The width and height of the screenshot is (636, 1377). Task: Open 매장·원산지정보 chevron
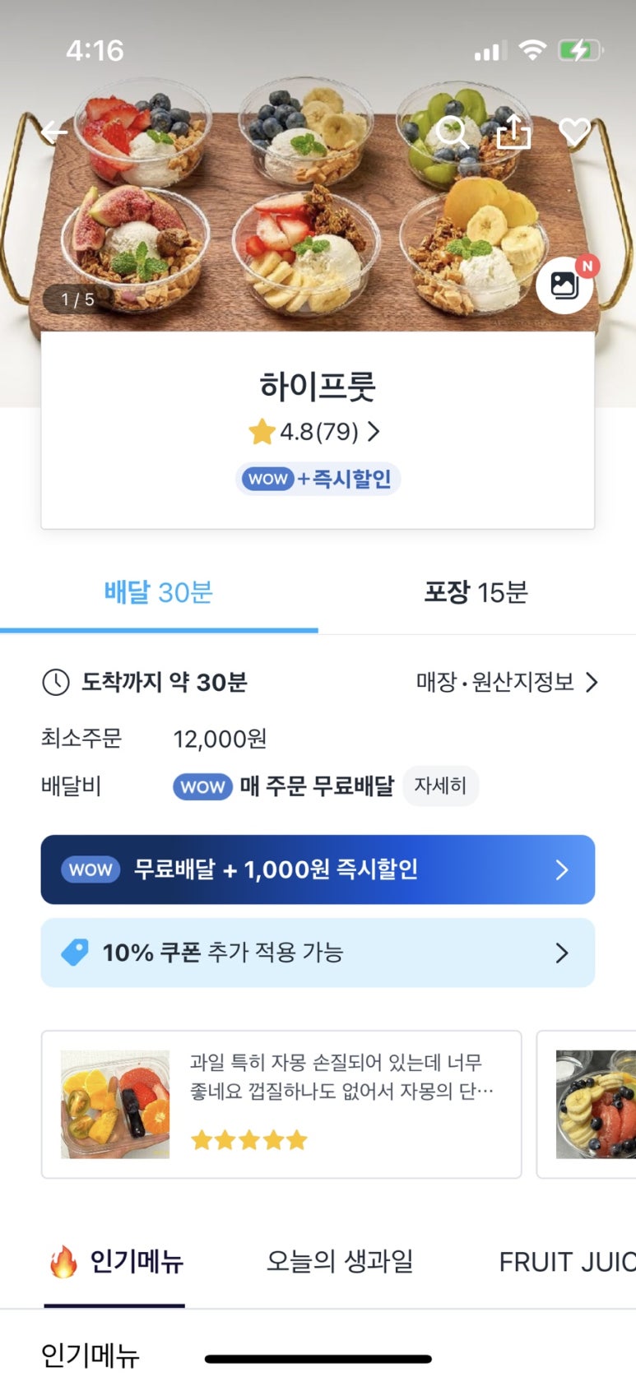tap(591, 682)
